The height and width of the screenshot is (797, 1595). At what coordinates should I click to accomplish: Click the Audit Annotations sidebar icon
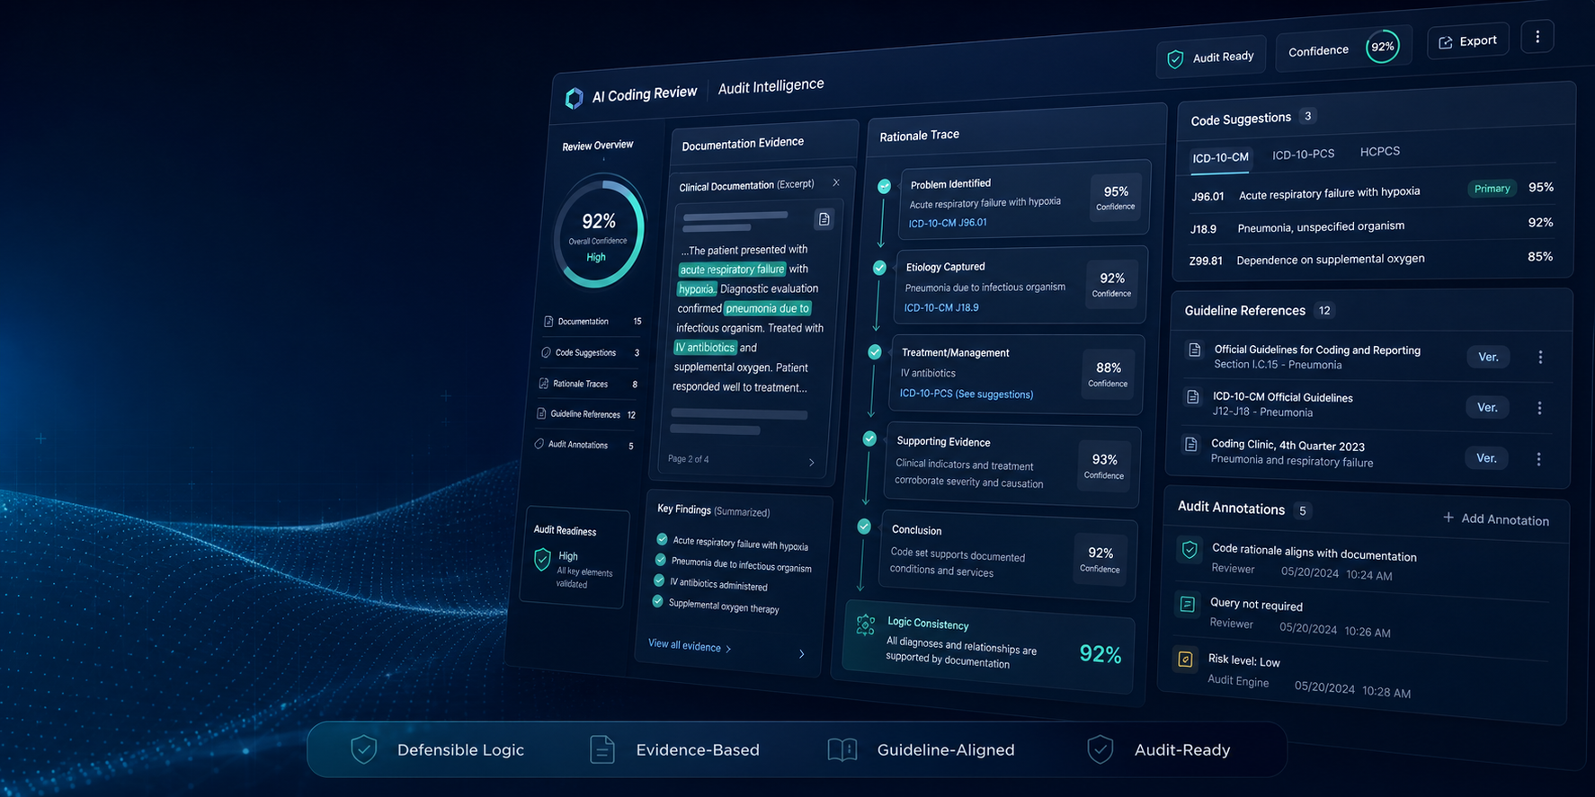(x=539, y=444)
